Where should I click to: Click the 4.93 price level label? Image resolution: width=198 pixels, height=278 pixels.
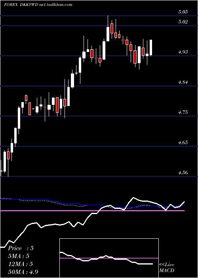pos(183,52)
